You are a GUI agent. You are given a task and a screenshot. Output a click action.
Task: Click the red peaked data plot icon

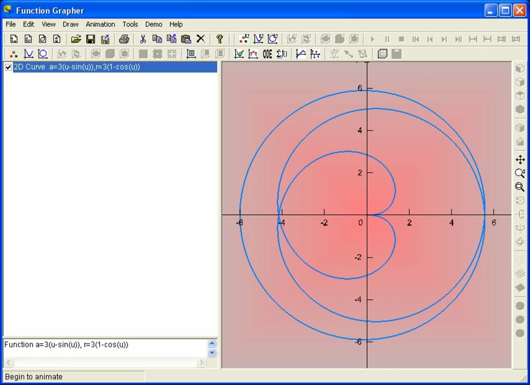click(253, 54)
